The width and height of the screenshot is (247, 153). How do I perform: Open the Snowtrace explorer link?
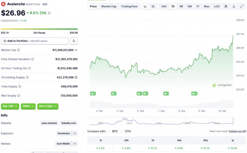click(x=64, y=133)
